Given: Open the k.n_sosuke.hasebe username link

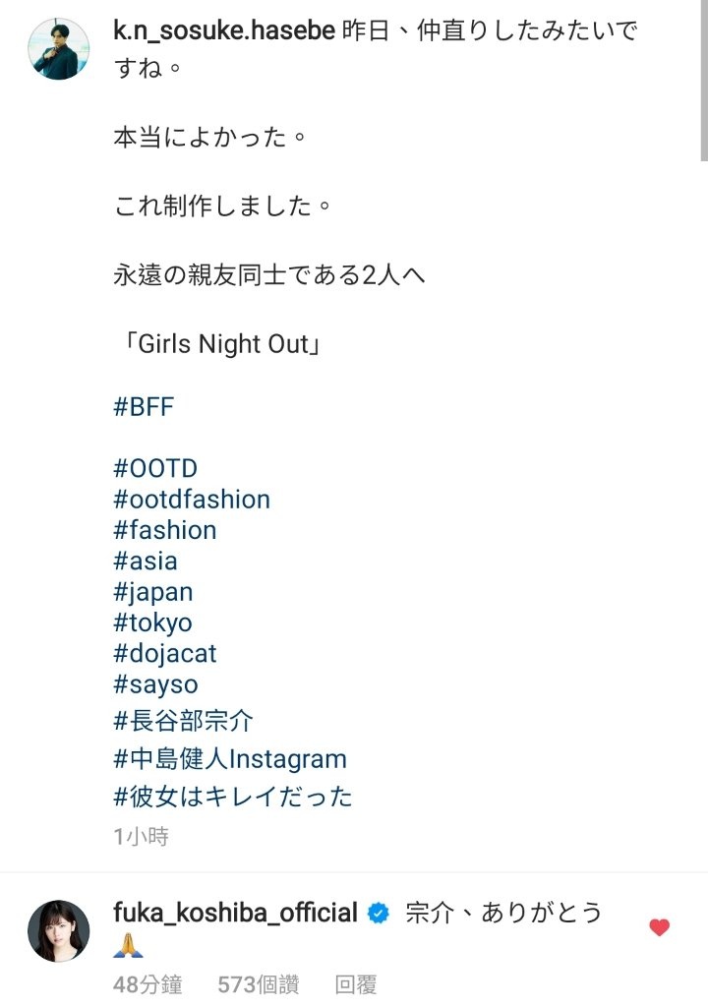Looking at the screenshot, I should point(224,30).
